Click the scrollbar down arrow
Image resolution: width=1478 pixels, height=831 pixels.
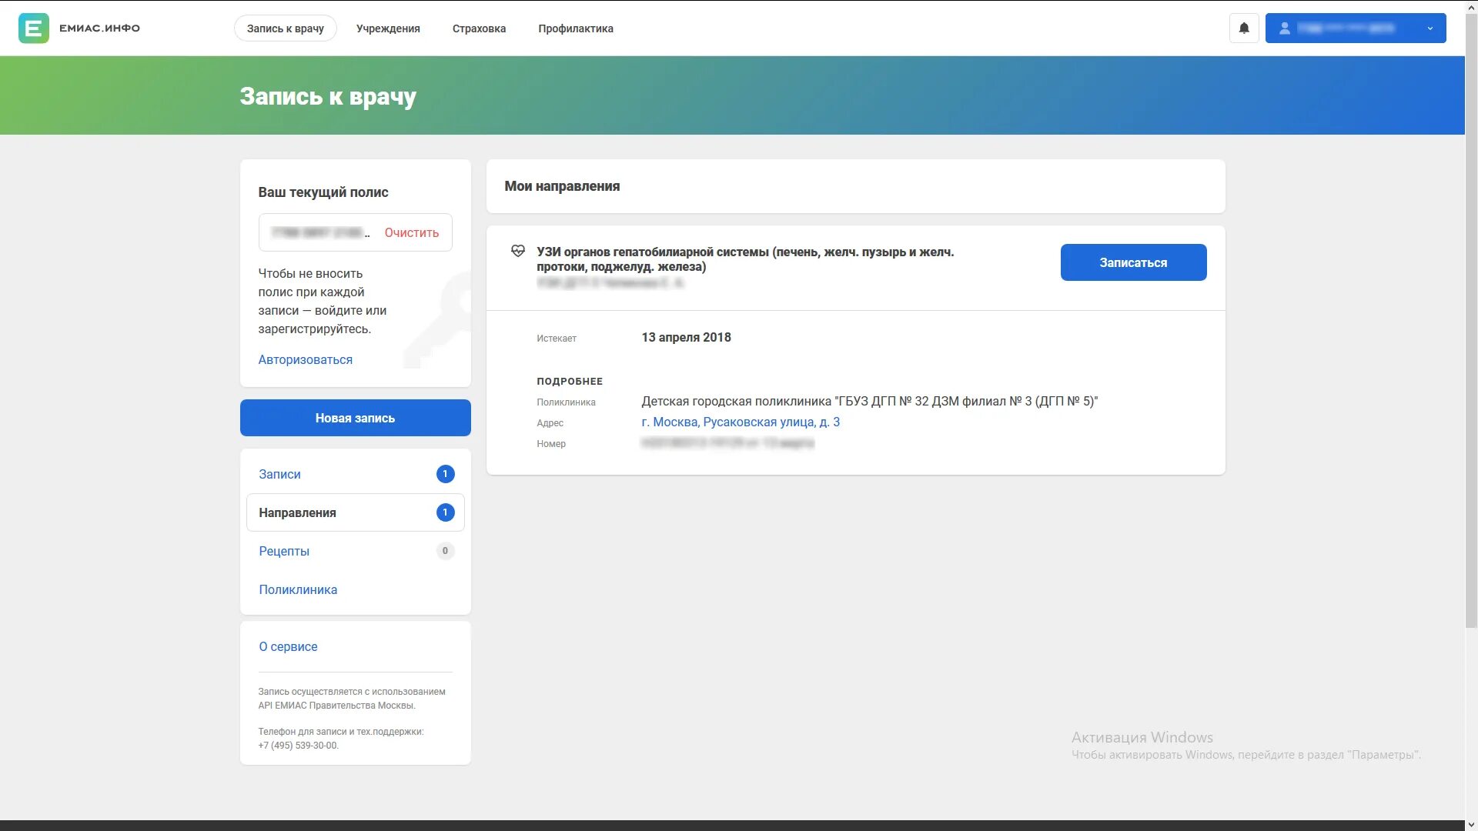[1471, 825]
